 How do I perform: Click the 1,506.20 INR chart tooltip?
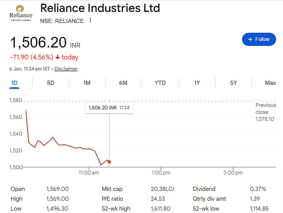coord(109,108)
